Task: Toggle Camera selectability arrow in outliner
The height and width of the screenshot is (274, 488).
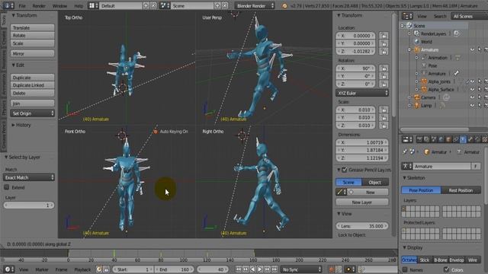Action: coord(480,97)
